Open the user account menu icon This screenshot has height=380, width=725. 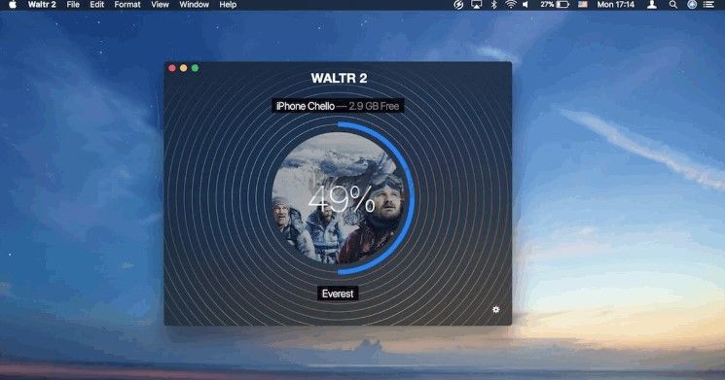click(x=652, y=5)
